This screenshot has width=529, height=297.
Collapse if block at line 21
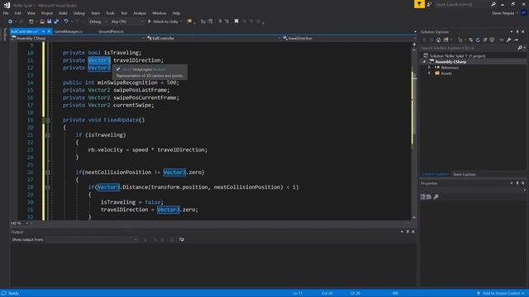click(x=48, y=135)
